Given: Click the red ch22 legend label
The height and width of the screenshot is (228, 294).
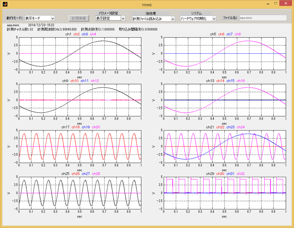Looking at the screenshot, I should (x=220, y=127).
